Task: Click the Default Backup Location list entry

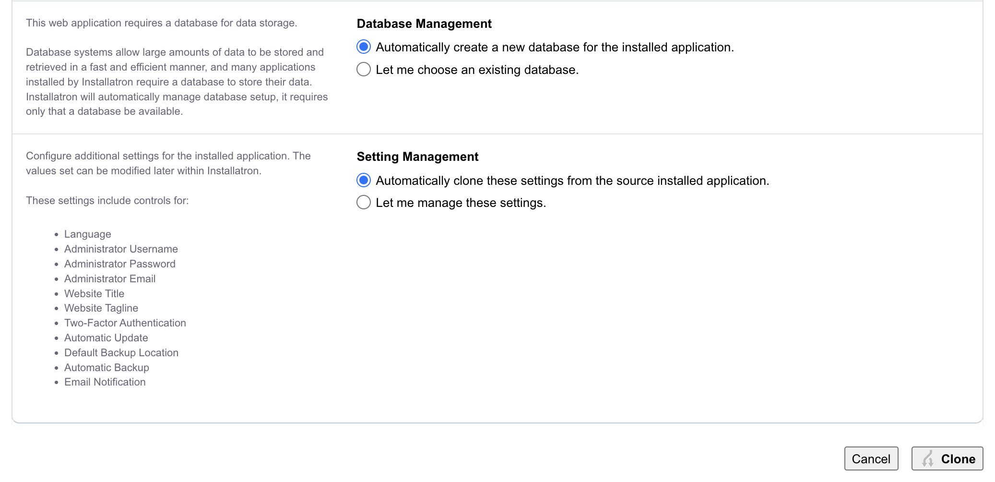Action: 121,352
